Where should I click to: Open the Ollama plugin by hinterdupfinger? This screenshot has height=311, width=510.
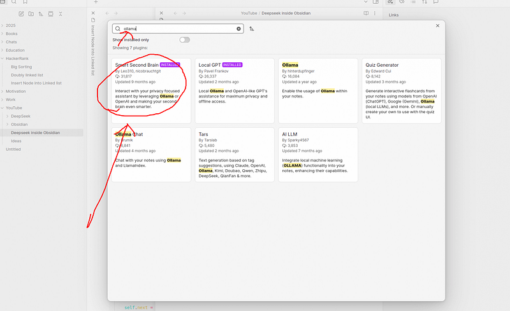318,91
